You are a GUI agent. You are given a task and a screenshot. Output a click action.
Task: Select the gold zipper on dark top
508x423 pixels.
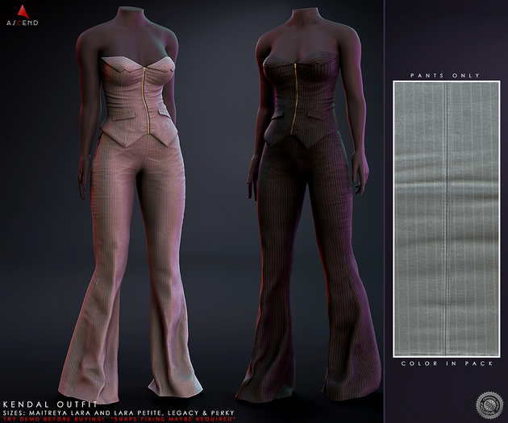(294, 99)
